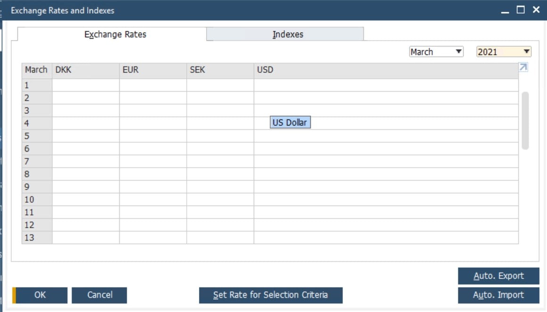The image size is (547, 312).
Task: Click the Auto. Export button
Action: tap(498, 276)
